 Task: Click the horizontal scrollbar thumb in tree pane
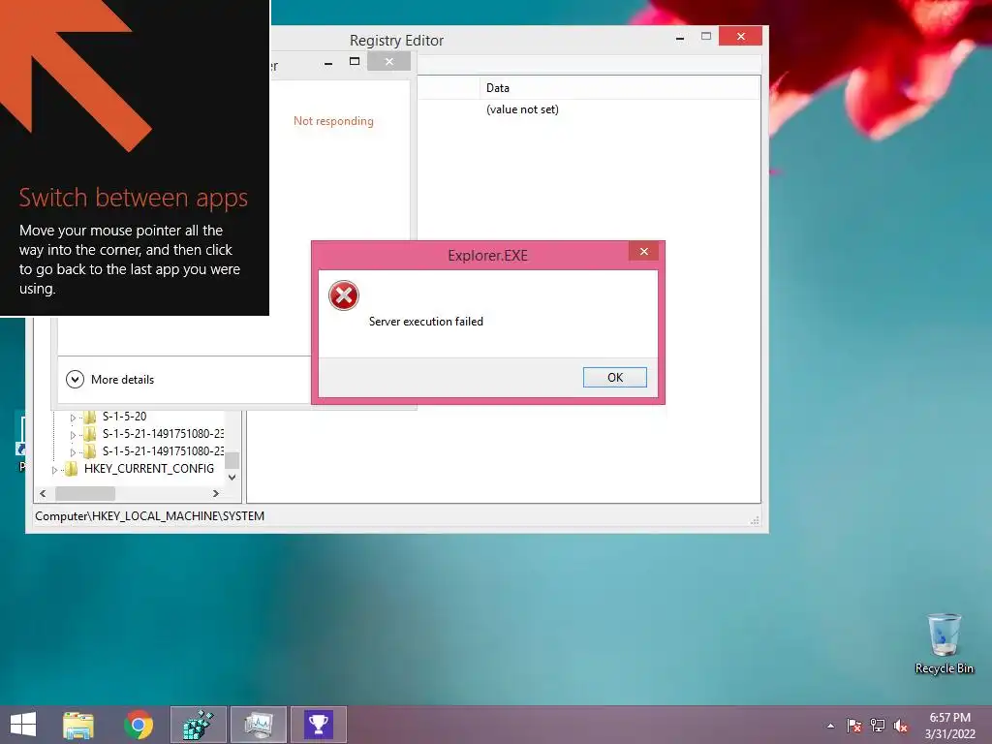coord(85,493)
